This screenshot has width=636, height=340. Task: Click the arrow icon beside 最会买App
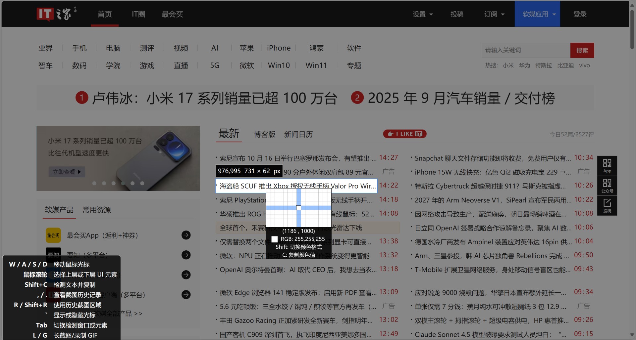[186, 235]
